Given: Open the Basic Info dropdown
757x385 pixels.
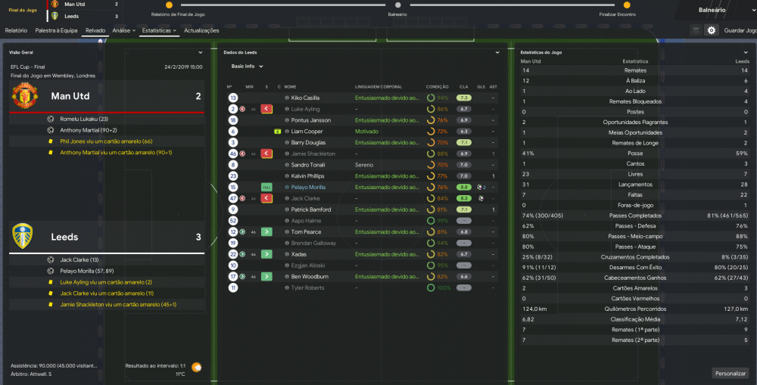Looking at the screenshot, I should [248, 67].
